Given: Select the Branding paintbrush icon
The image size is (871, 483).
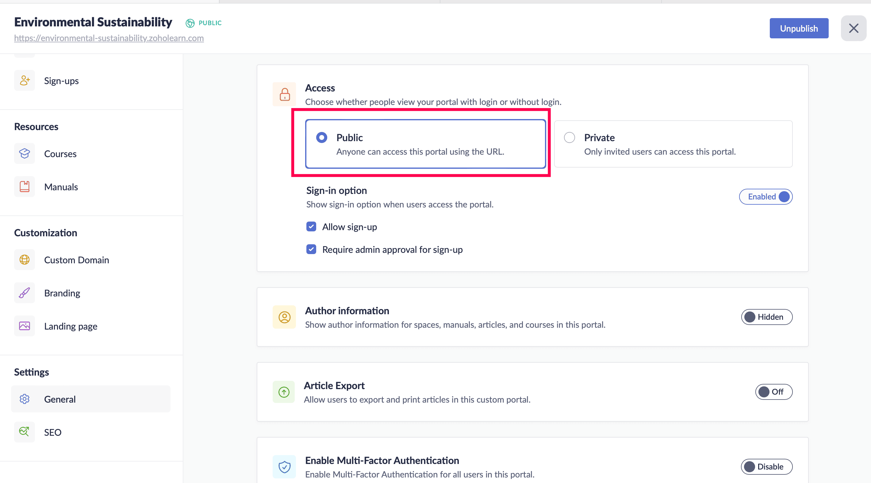Looking at the screenshot, I should coord(24,293).
